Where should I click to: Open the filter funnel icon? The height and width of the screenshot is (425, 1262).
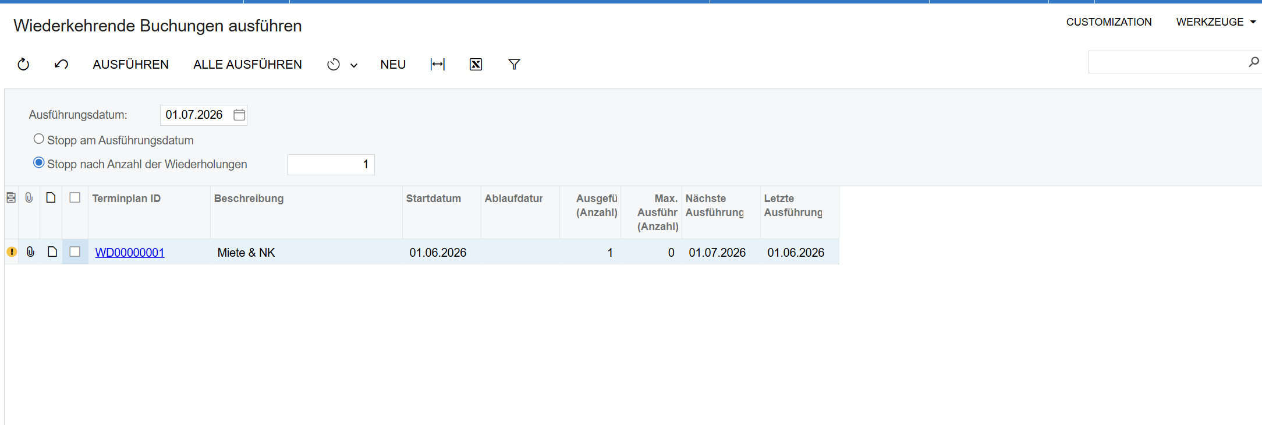click(514, 65)
